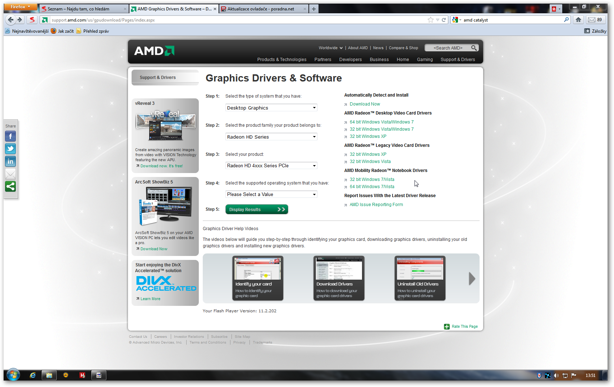Open the system type dropdown (Desktop Graphics)
This screenshot has height=387, width=614.
[x=271, y=108]
